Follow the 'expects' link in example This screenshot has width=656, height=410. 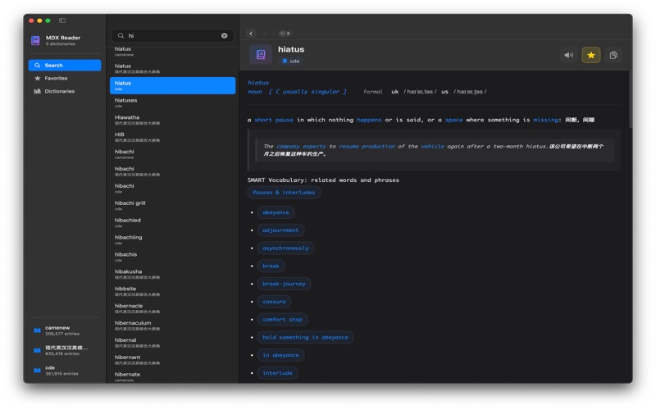314,147
